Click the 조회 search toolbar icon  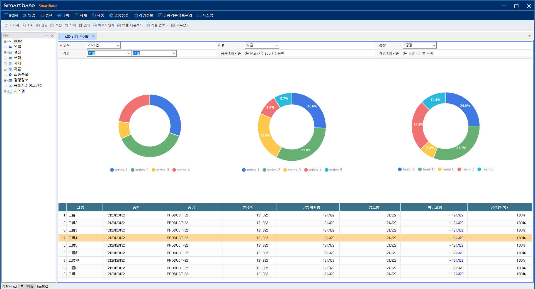[x=24, y=25]
